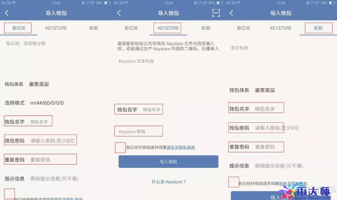Viewport: 337px width, 200px height.
Task: Tap the Wi-Fi icon in the status bar
Action: [x=14, y=2]
